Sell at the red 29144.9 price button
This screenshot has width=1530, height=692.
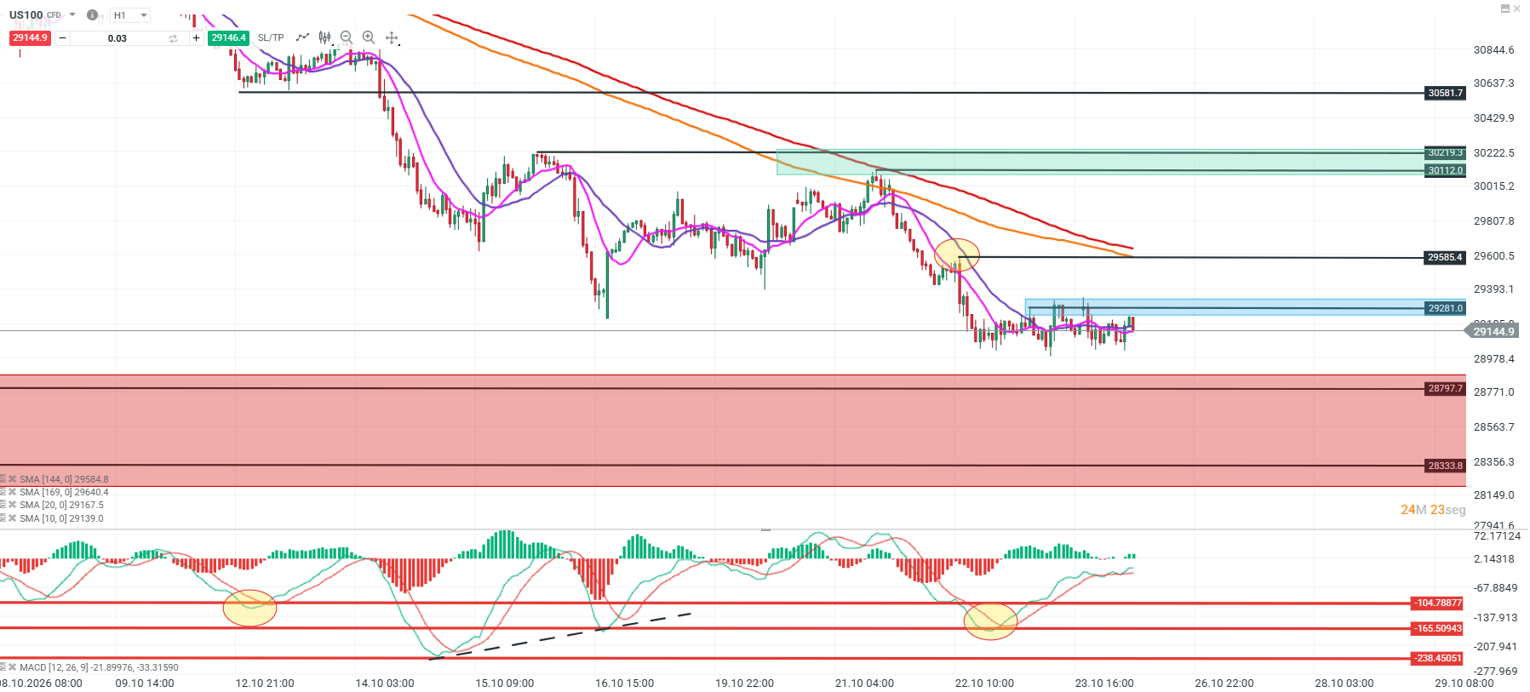31,38
